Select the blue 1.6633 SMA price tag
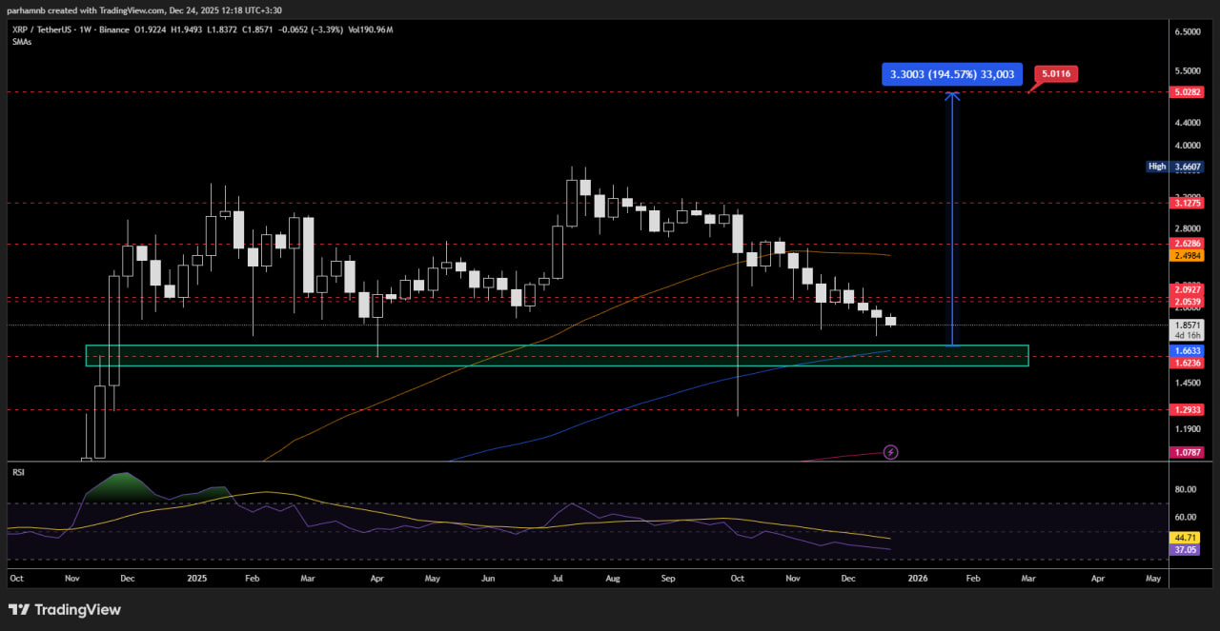This screenshot has width=1220, height=631. [1187, 350]
